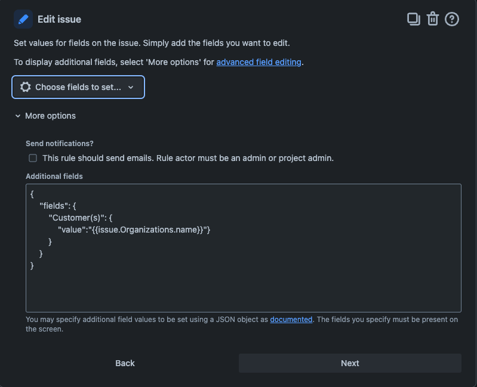Screen dimensions: 477x387
Task: Open the Choose fields to set dropdown arrow
Action: coord(131,87)
